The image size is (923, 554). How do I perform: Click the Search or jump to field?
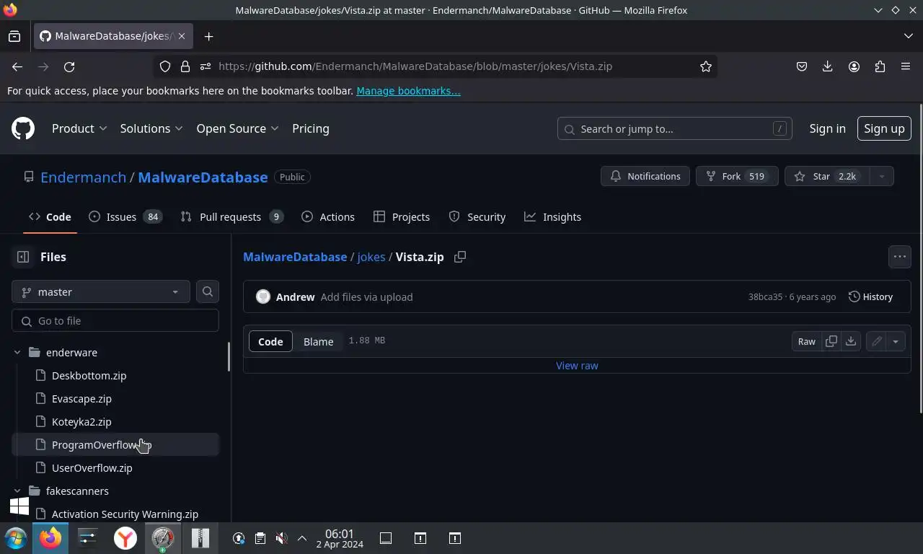click(x=675, y=128)
